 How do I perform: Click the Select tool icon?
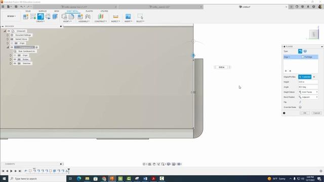pyautogui.click(x=140, y=17)
